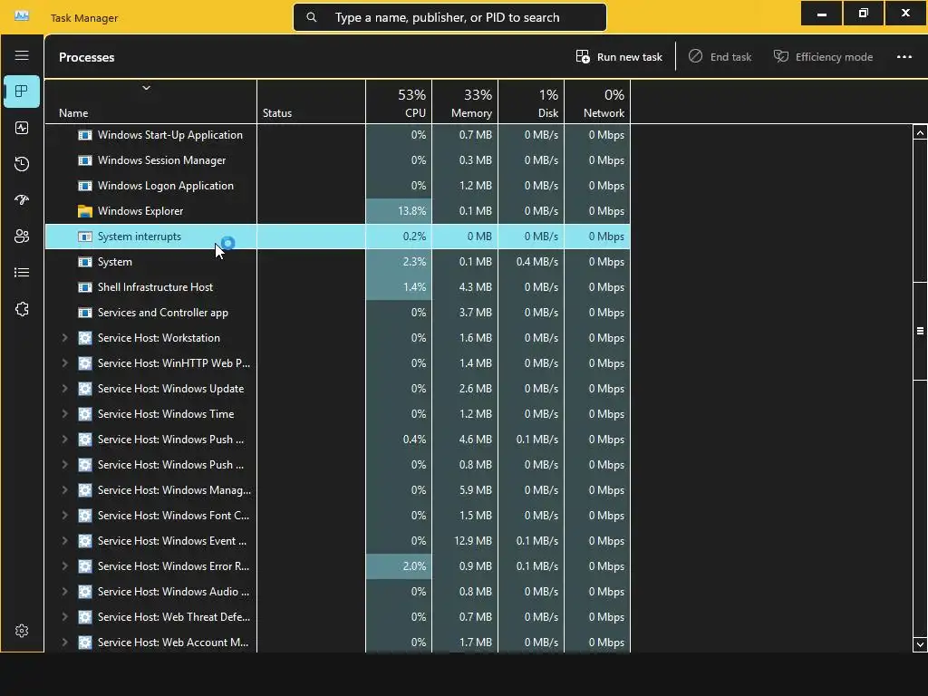
Task: Expand Service Host: WinHTTP Web Proxy group
Action: [64, 363]
